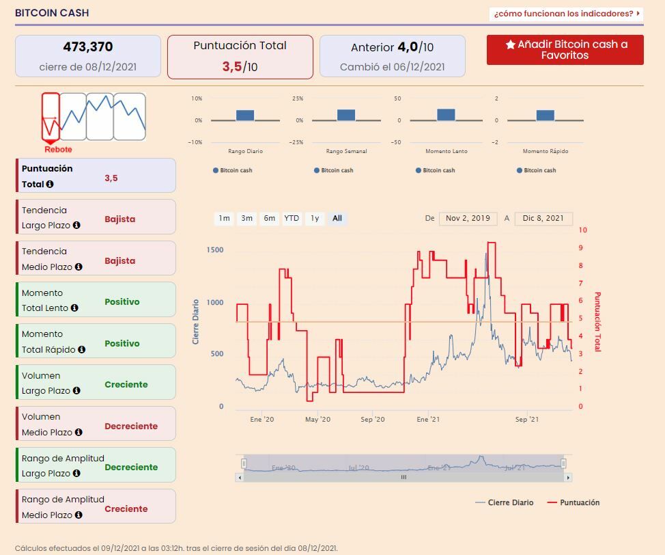Click navigator scrollbar thumb grip
The image size is (665, 555).
click(x=404, y=478)
